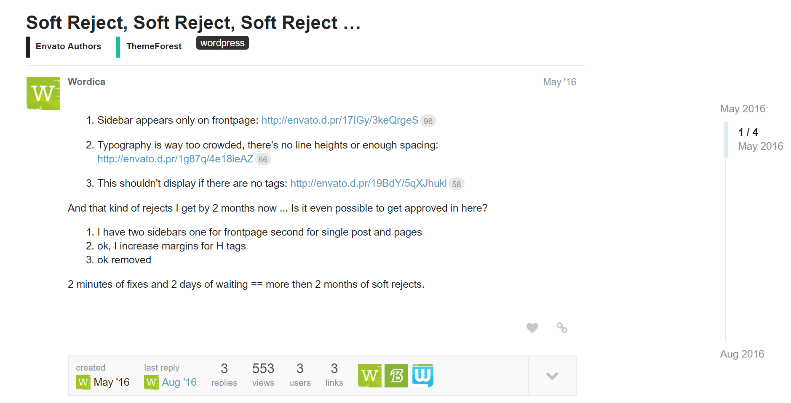Click the topic title Soft Reject heading

point(193,23)
